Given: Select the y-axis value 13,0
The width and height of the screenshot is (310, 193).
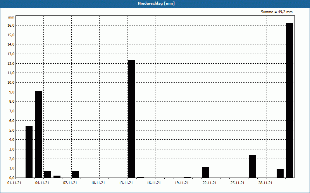Looking at the screenshot, I should click(11, 54).
